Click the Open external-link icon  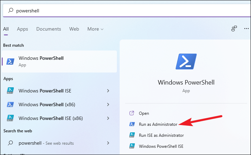click(x=132, y=113)
